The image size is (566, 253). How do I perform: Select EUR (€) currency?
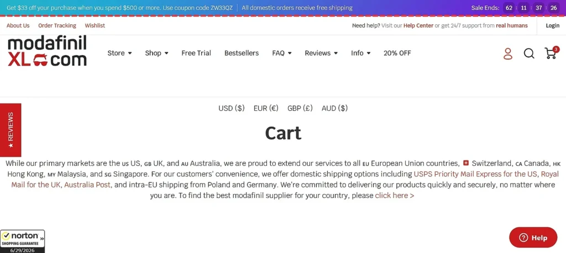click(266, 108)
